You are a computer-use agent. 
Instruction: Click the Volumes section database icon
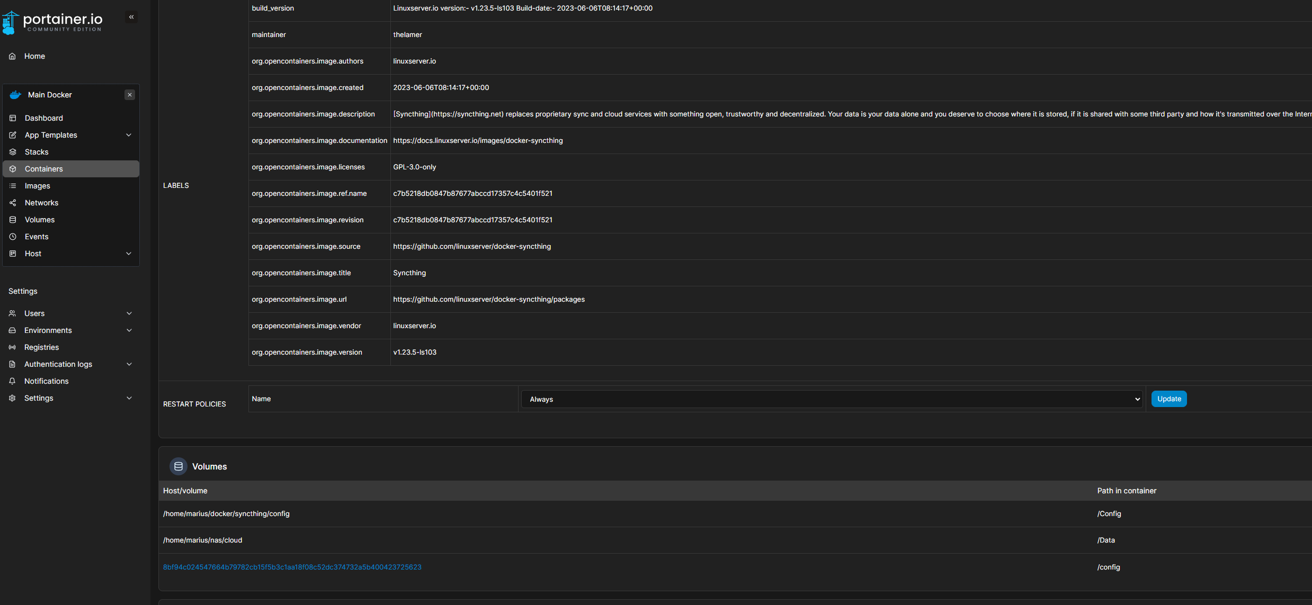pos(178,466)
